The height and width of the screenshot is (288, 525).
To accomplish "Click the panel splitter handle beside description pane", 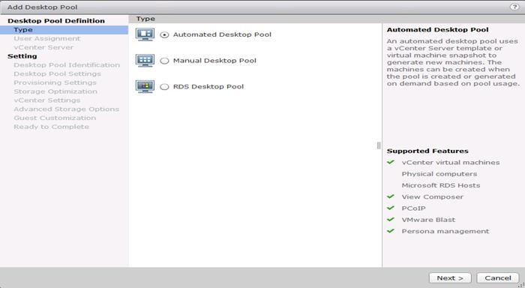I will point(379,145).
